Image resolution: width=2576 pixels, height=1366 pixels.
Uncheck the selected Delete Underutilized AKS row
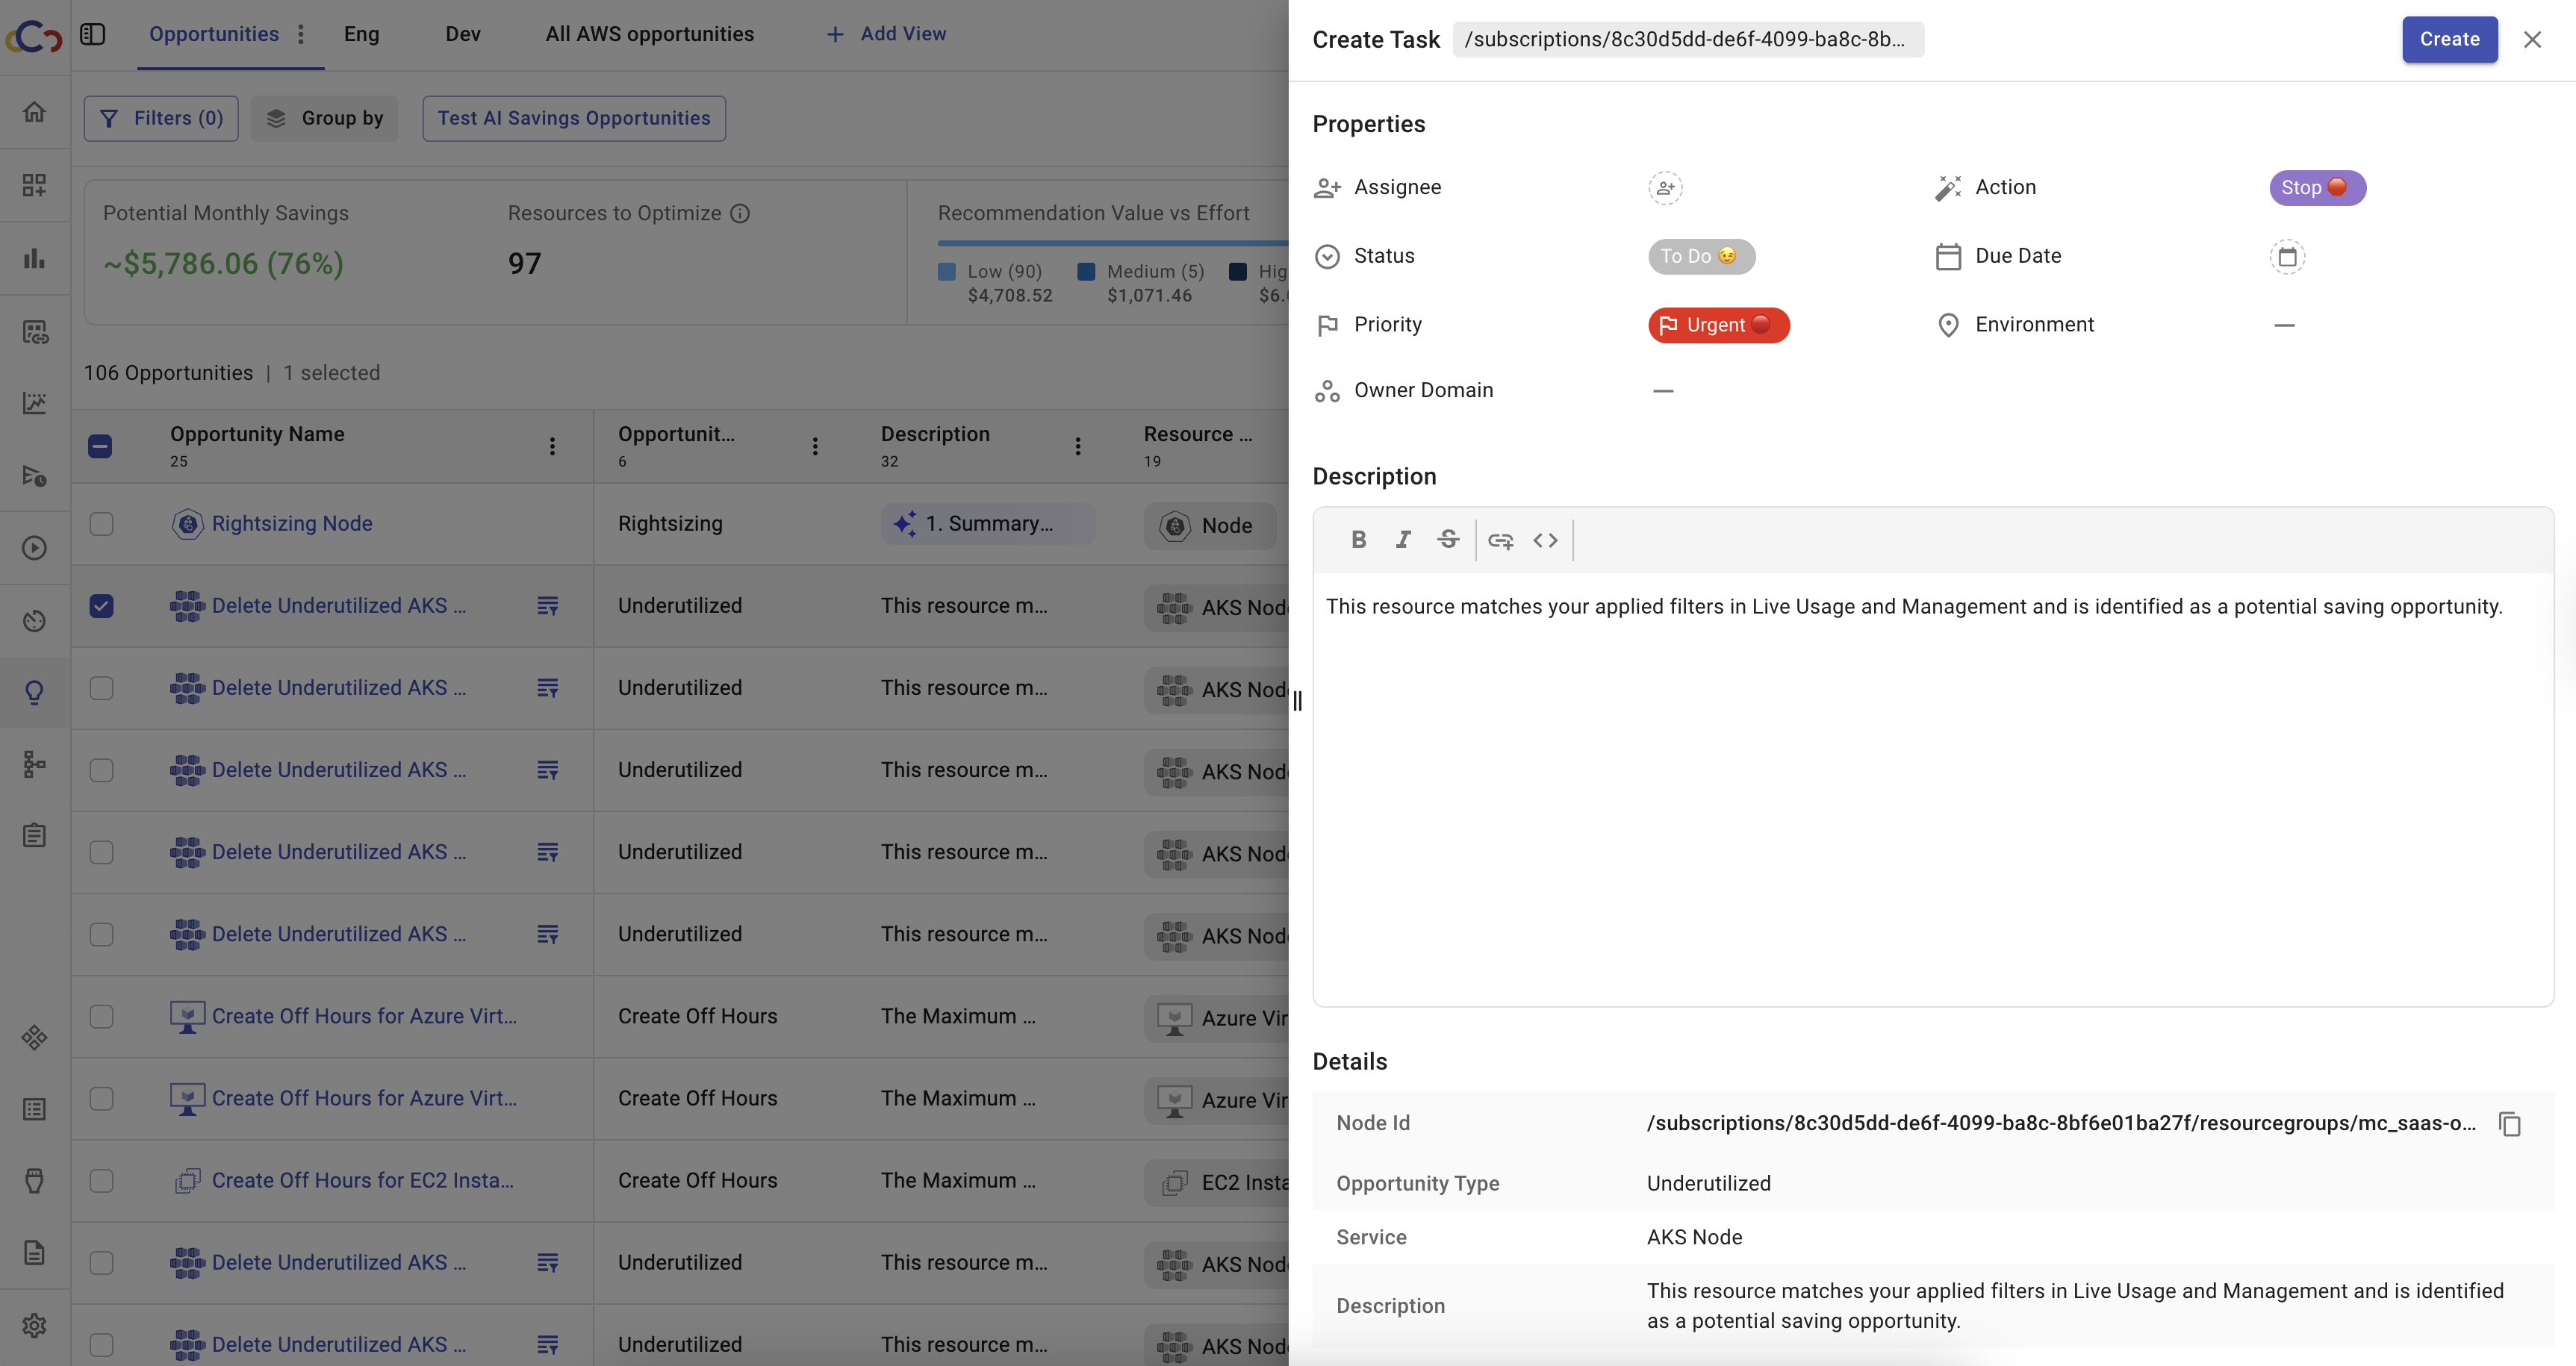coord(101,606)
